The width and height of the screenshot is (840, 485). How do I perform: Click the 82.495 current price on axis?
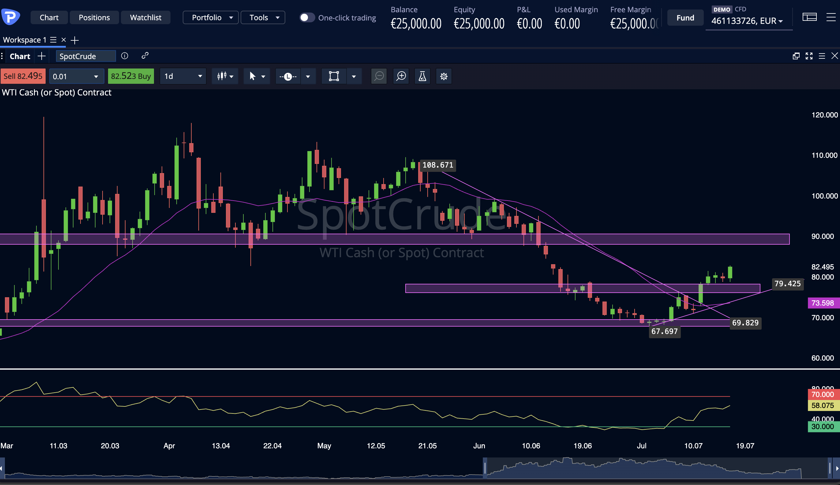(823, 267)
